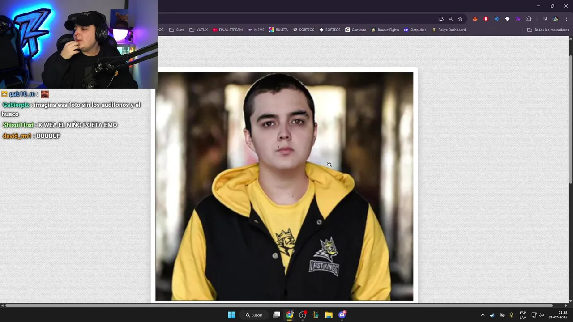Open the RULETA bookmark
Image resolution: width=573 pixels, height=322 pixels.
(278, 30)
